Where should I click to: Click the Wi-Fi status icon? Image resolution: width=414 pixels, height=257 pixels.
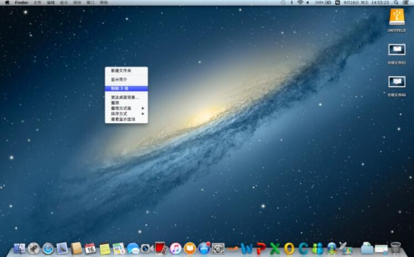pyautogui.click(x=301, y=3)
